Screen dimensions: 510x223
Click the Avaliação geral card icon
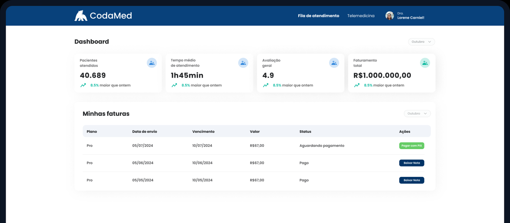334,63
